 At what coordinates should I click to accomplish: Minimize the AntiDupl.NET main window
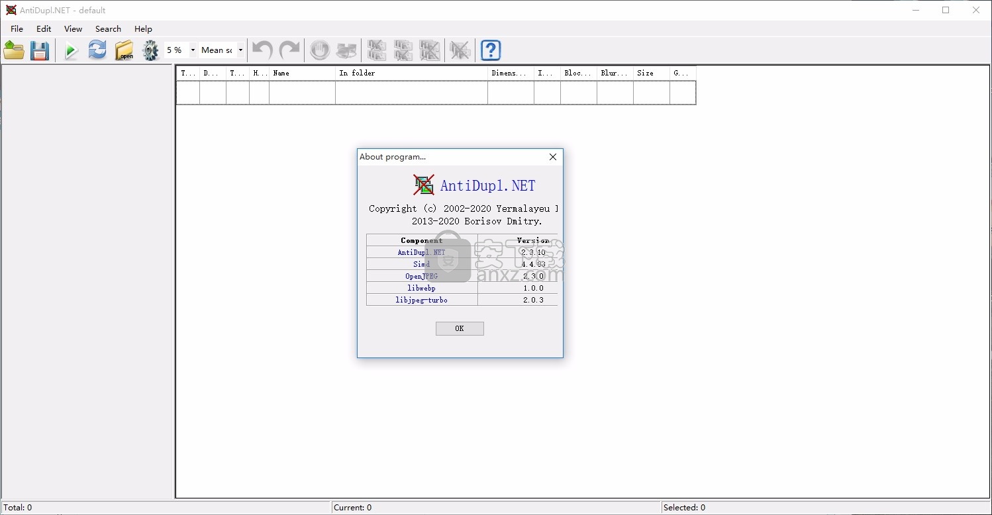pos(916,10)
